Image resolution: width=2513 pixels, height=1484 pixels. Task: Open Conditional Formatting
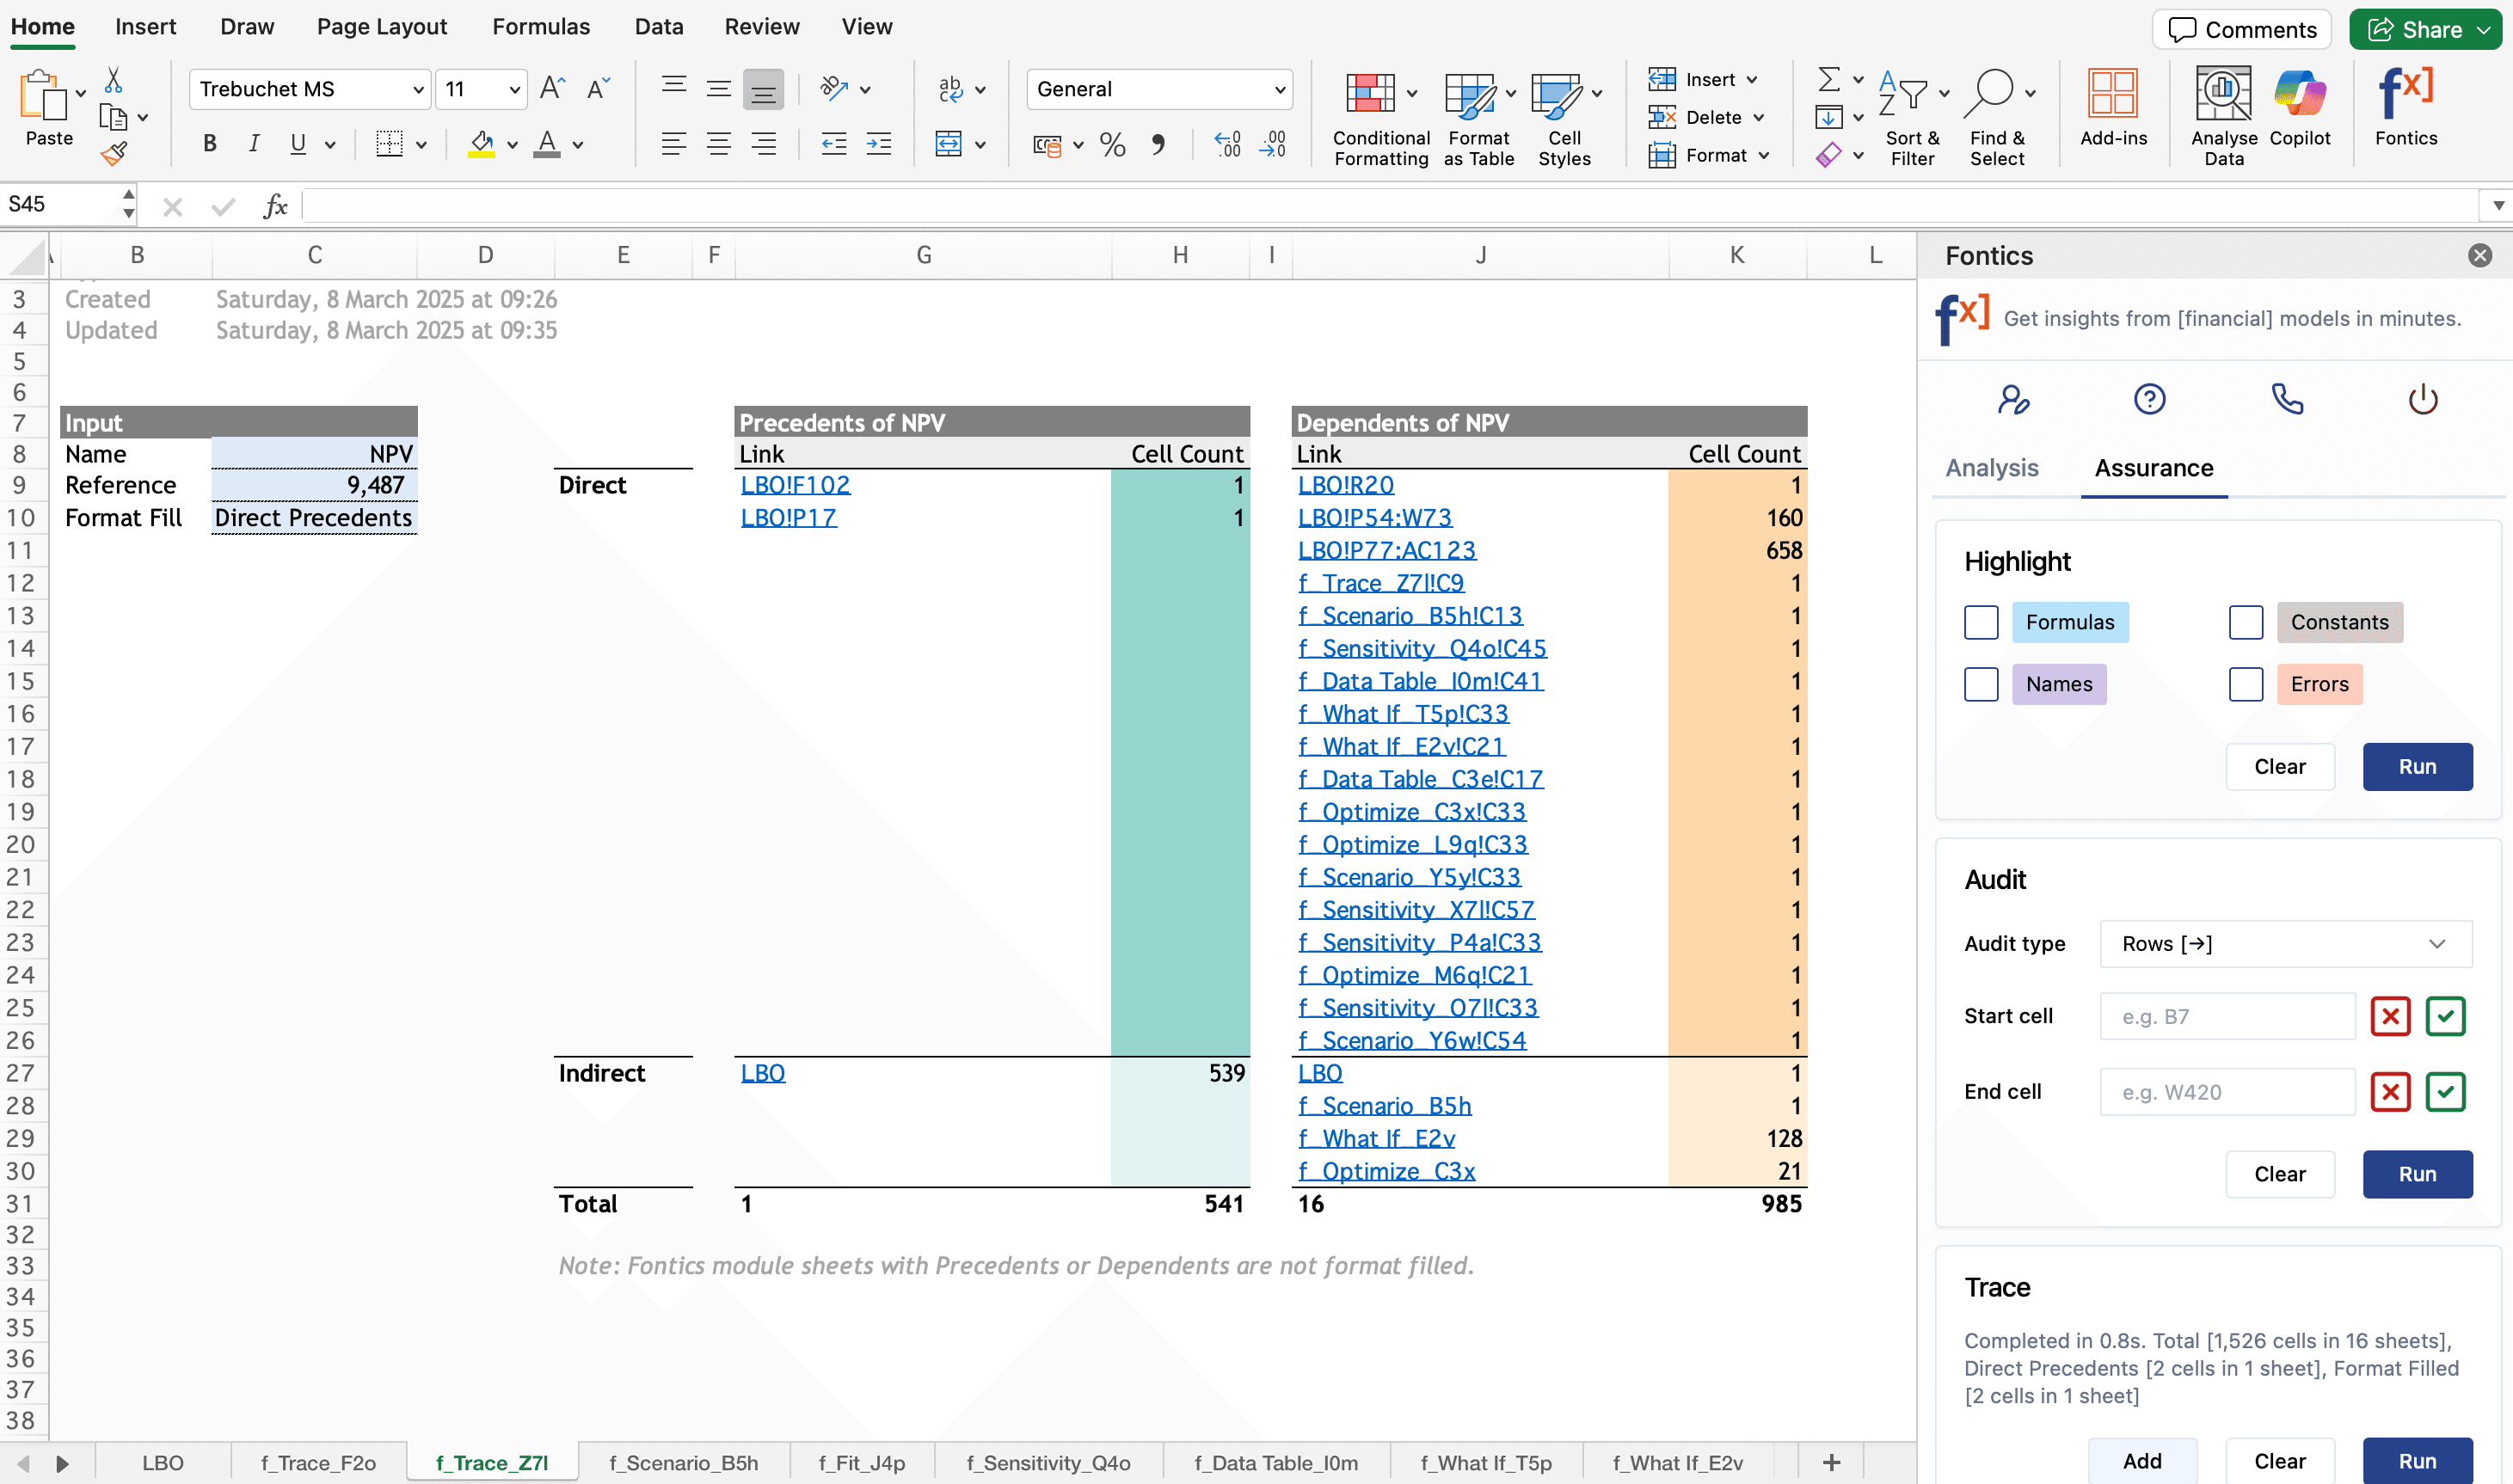tap(1381, 119)
